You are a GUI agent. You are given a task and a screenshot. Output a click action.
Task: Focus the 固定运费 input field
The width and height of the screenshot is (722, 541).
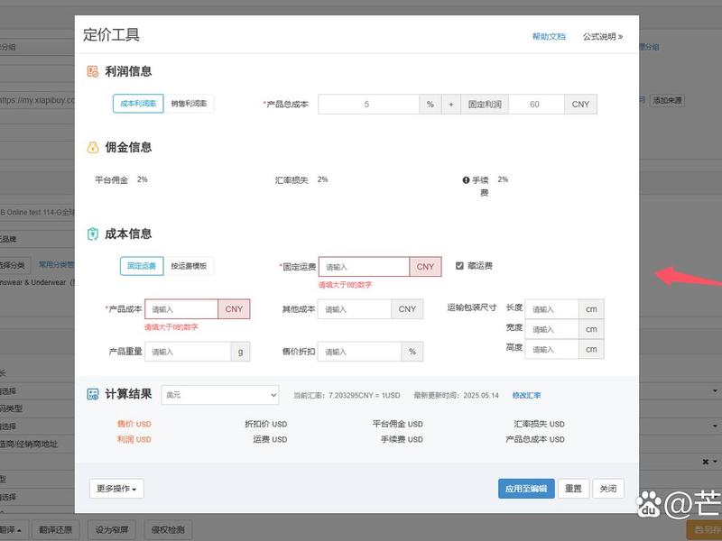[x=364, y=267]
